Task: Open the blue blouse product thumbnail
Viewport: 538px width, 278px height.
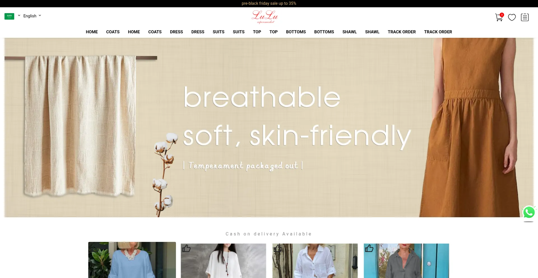Action: (132, 260)
